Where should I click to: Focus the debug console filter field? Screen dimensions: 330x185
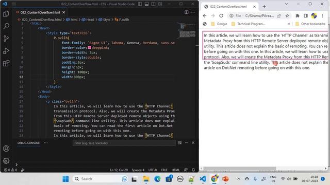pos(124,143)
